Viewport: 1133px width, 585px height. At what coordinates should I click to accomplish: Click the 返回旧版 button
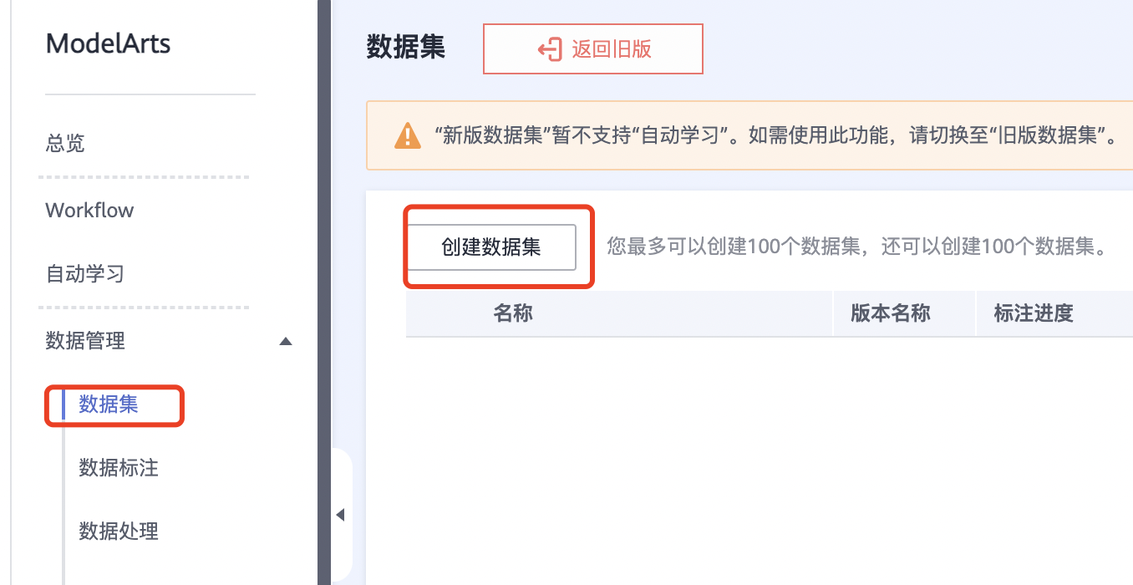click(x=593, y=49)
